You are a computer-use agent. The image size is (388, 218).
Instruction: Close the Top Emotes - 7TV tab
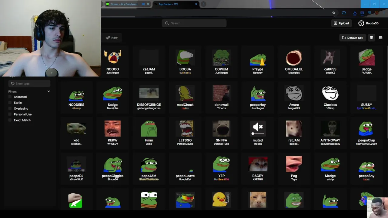point(196,4)
